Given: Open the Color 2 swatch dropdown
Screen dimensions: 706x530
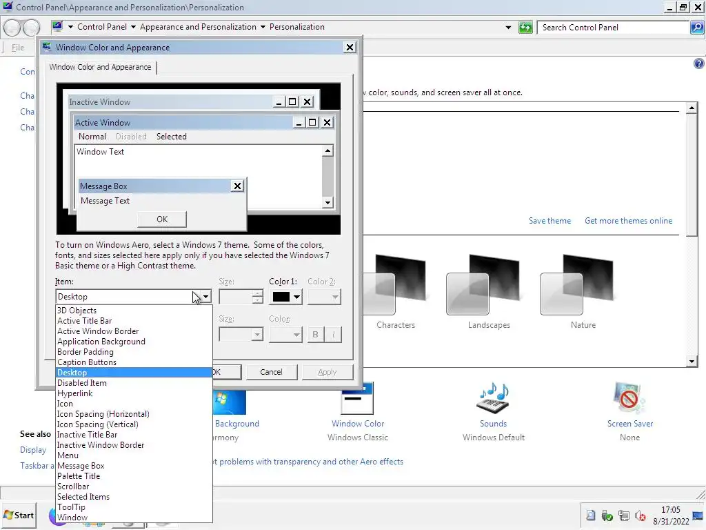Looking at the screenshot, I should click(x=324, y=297).
